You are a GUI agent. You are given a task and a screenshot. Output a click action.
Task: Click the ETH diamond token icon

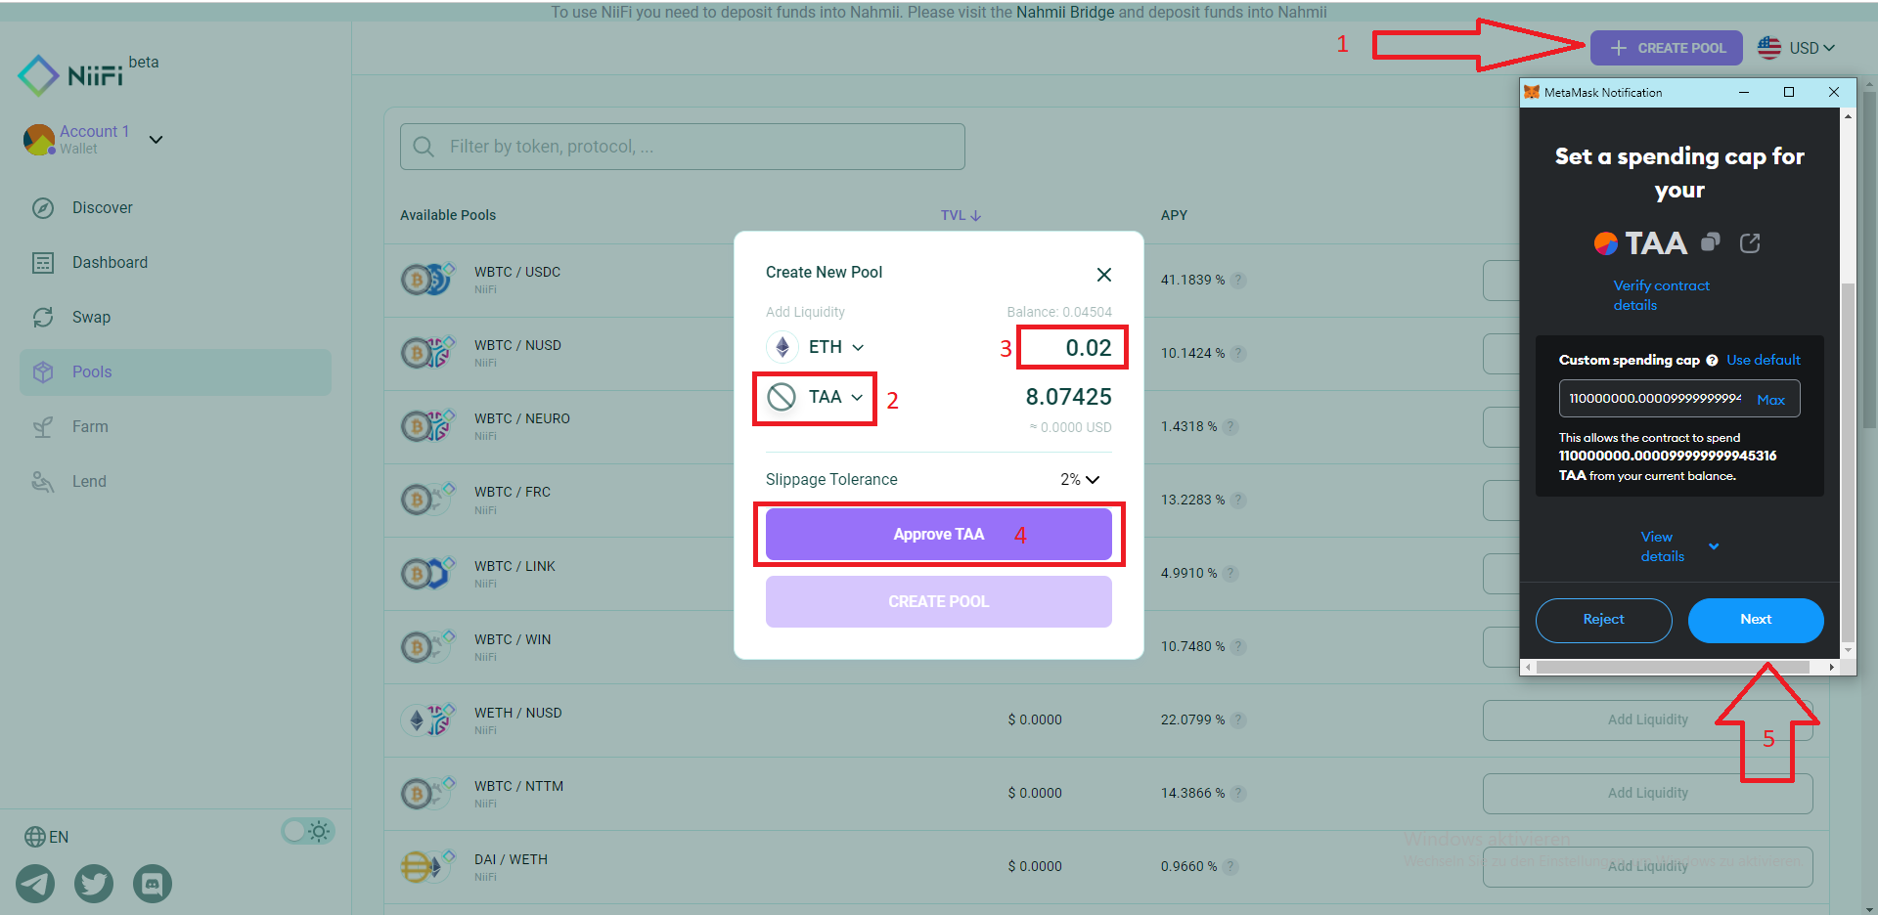pyautogui.click(x=782, y=347)
